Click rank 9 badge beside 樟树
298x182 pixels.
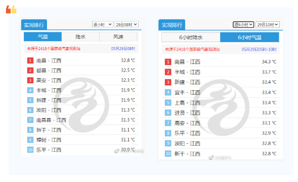tap(30, 140)
